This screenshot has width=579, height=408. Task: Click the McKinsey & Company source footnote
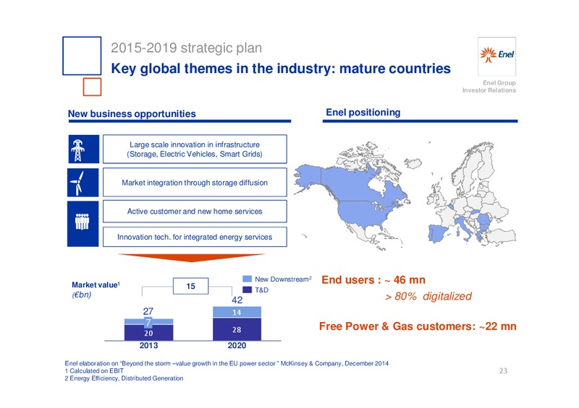pyautogui.click(x=227, y=363)
